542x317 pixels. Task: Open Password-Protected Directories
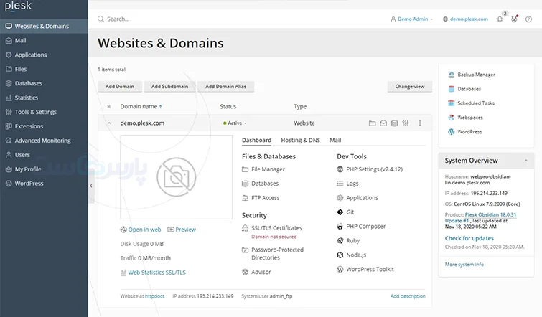point(273,254)
